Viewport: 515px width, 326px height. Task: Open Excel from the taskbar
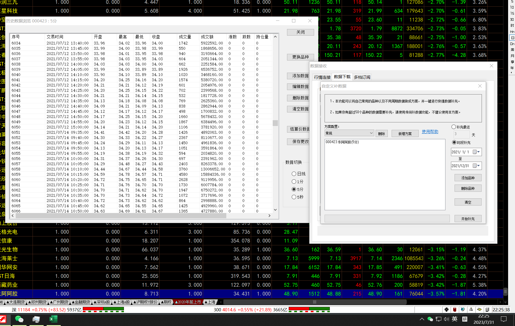click(53, 319)
